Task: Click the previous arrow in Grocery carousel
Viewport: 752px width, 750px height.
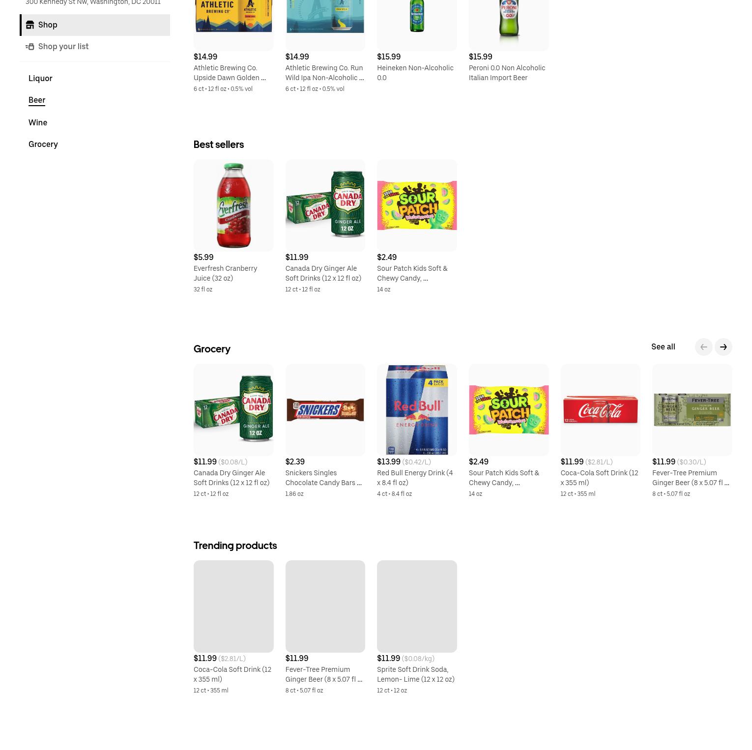Action: click(x=703, y=347)
